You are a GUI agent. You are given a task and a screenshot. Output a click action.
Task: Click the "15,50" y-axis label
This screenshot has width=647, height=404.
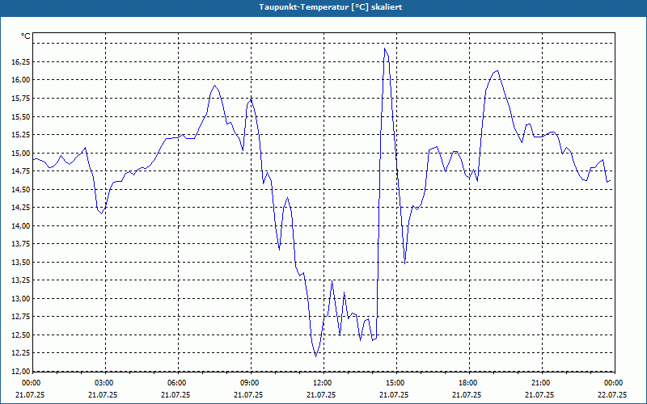coord(20,116)
